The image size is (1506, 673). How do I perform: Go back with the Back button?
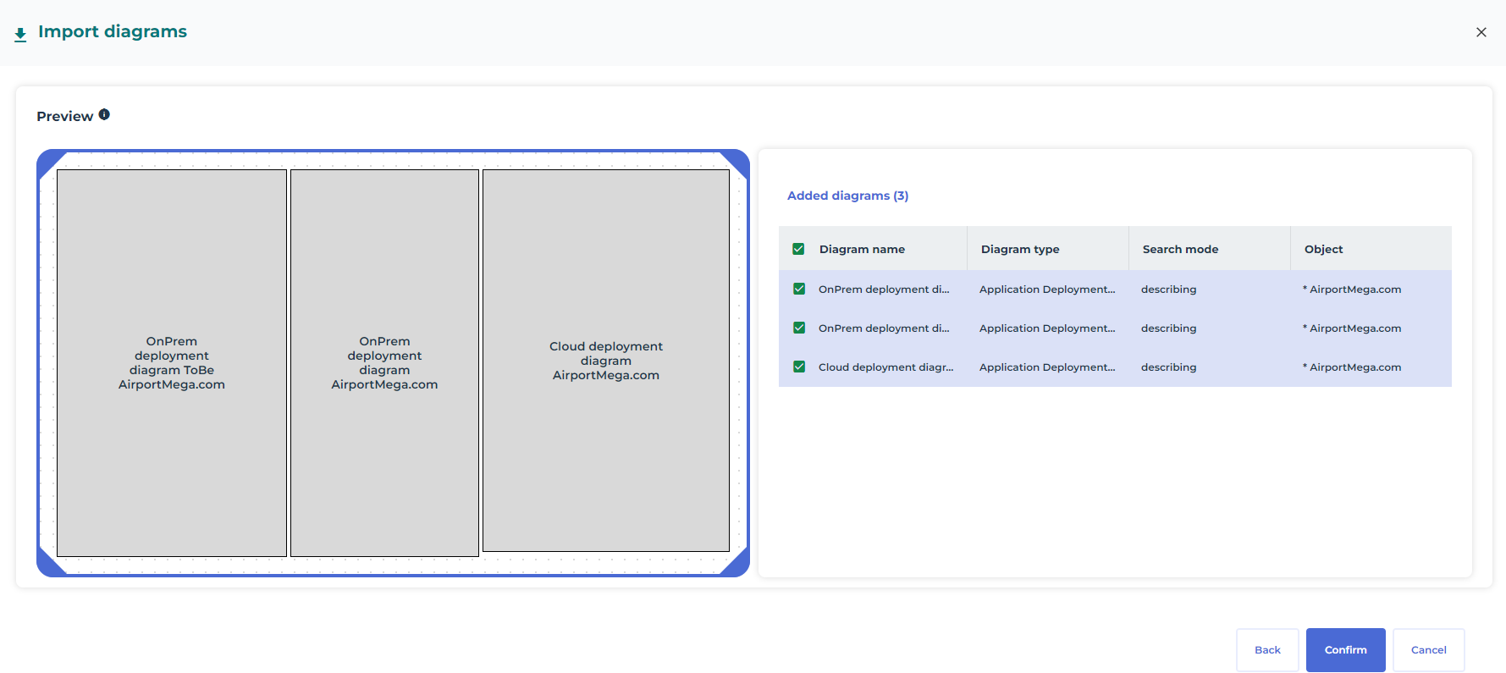(x=1266, y=650)
